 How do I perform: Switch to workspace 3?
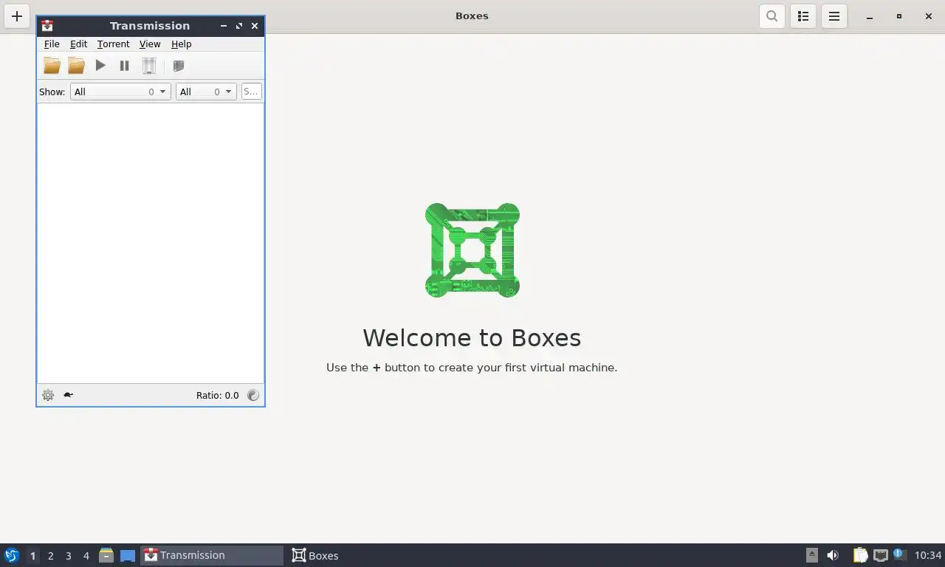pyautogui.click(x=68, y=556)
